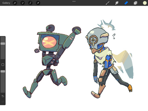
Task: Open the Adjustments magic wand menu
Action: coord(22,3)
